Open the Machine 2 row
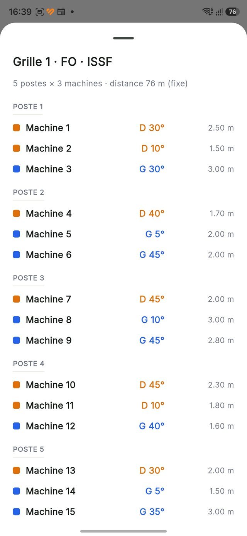The width and height of the screenshot is (247, 536). (123, 148)
